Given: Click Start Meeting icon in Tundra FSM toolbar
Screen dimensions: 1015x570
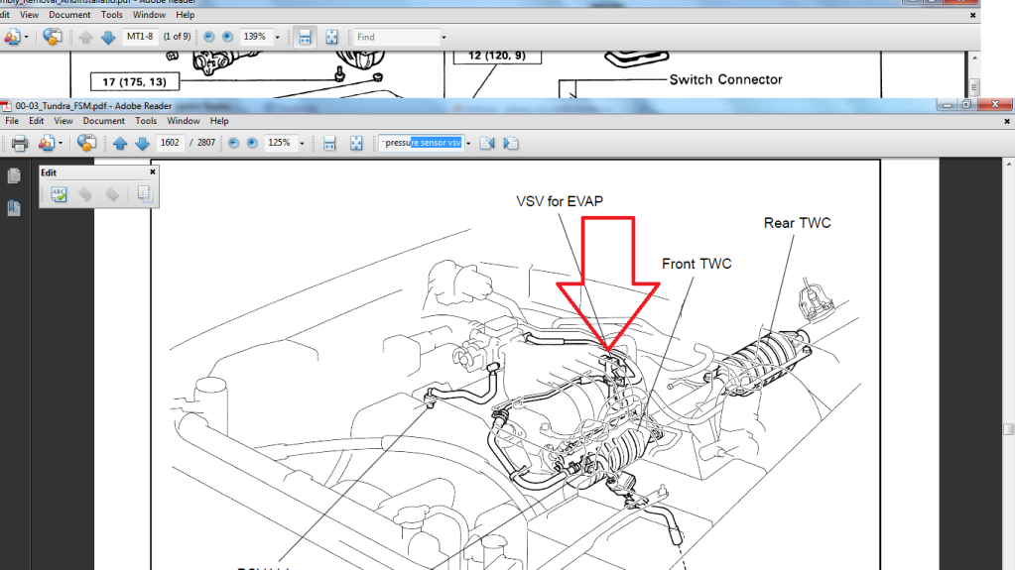Looking at the screenshot, I should [x=86, y=143].
